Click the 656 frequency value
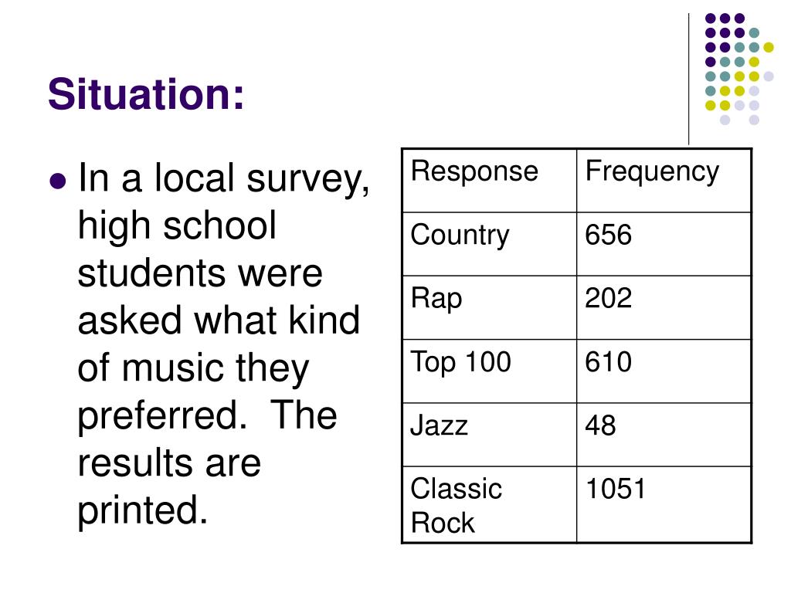The image size is (791, 593). pyautogui.click(x=608, y=235)
